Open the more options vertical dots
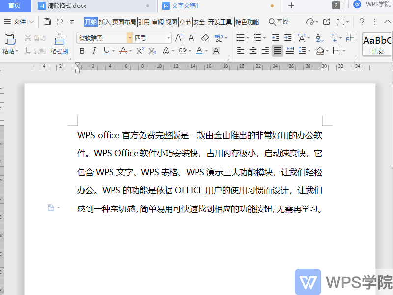The width and height of the screenshot is (393, 295). (375, 22)
